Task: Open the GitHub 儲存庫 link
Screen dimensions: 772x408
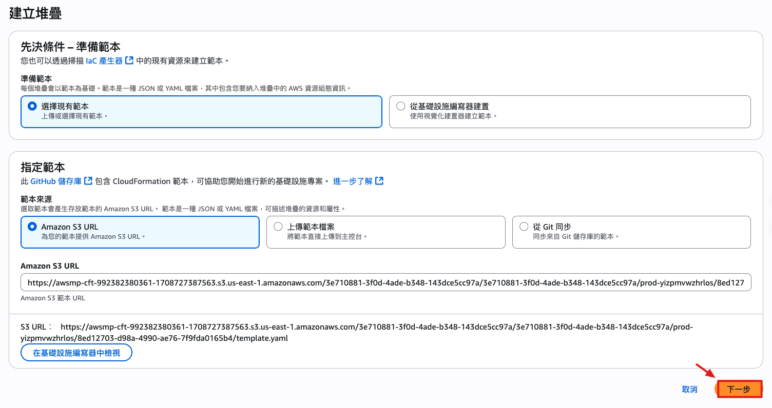Action: click(x=56, y=181)
